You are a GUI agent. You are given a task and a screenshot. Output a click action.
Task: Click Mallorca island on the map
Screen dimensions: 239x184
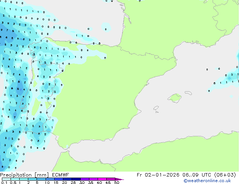coord(175,98)
